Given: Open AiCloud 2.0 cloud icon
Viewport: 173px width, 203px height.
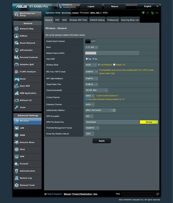Looking at the screenshot, I should [17, 100].
